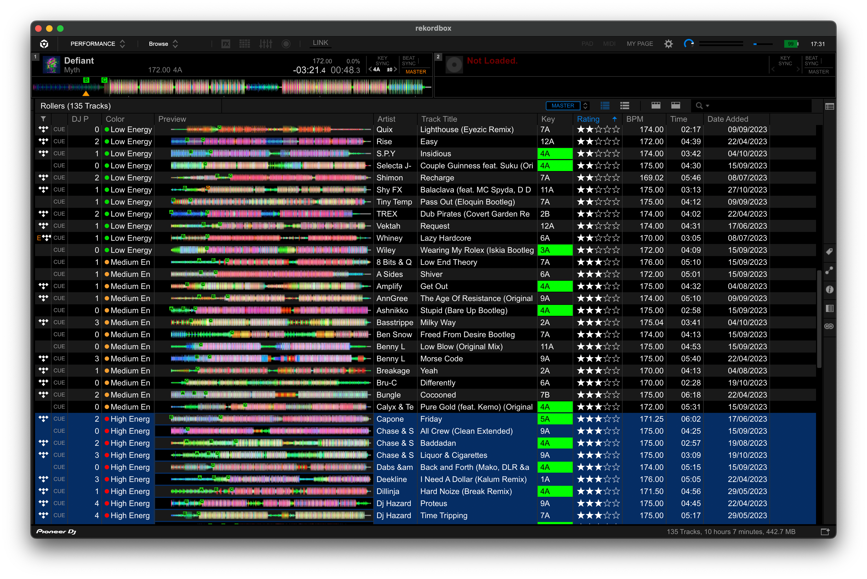Toggle Key Sync on deck 2

tap(785, 61)
